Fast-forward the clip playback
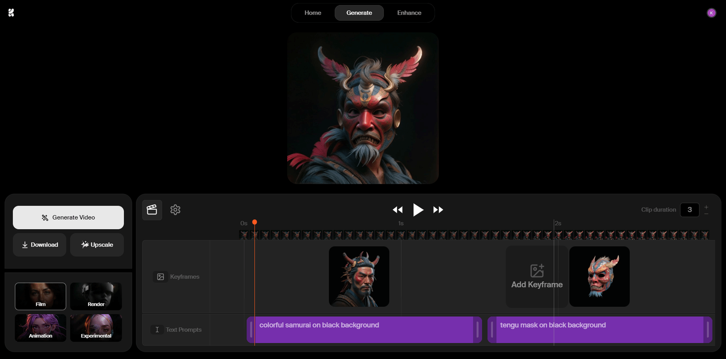Viewport: 726px width, 359px height. coord(438,210)
